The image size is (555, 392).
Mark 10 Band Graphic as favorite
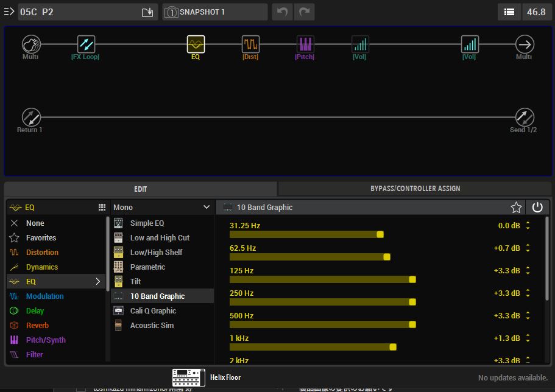point(516,208)
